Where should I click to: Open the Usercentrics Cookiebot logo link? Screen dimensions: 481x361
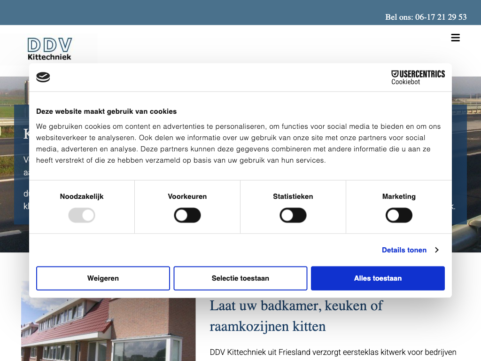(418, 78)
